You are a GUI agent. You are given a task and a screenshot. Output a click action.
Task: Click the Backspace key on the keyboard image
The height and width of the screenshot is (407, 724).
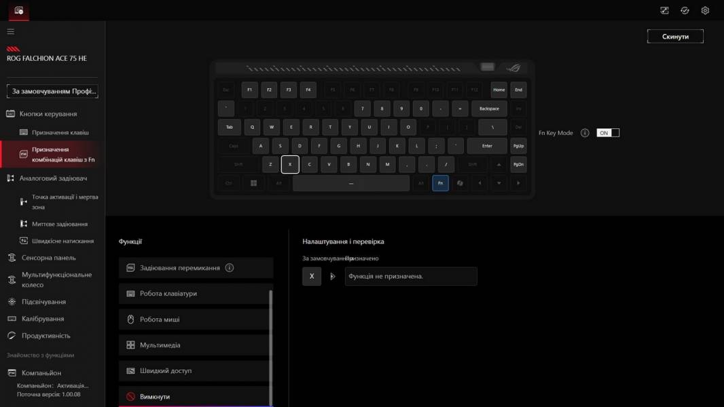[489, 109]
